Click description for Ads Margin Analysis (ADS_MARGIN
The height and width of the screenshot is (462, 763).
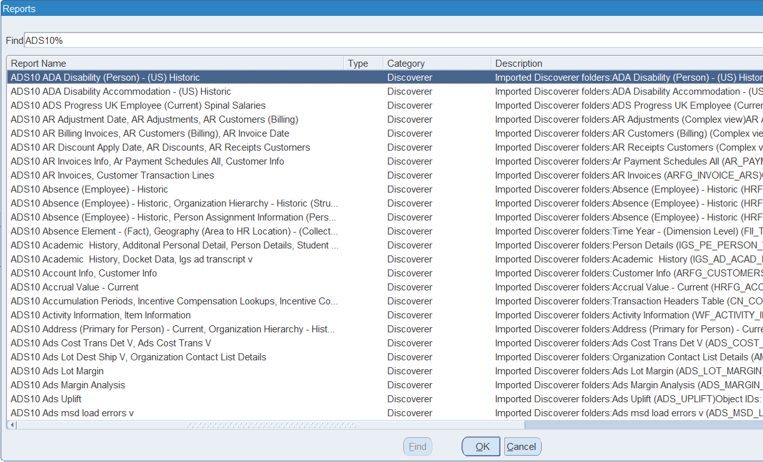click(629, 385)
